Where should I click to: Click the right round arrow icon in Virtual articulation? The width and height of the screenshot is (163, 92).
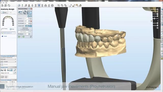(31, 16)
